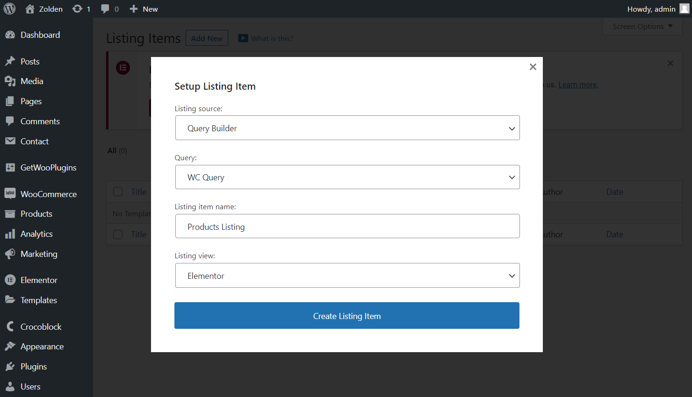The image size is (692, 397).
Task: Click the Analytics bar chart icon
Action: coord(10,234)
